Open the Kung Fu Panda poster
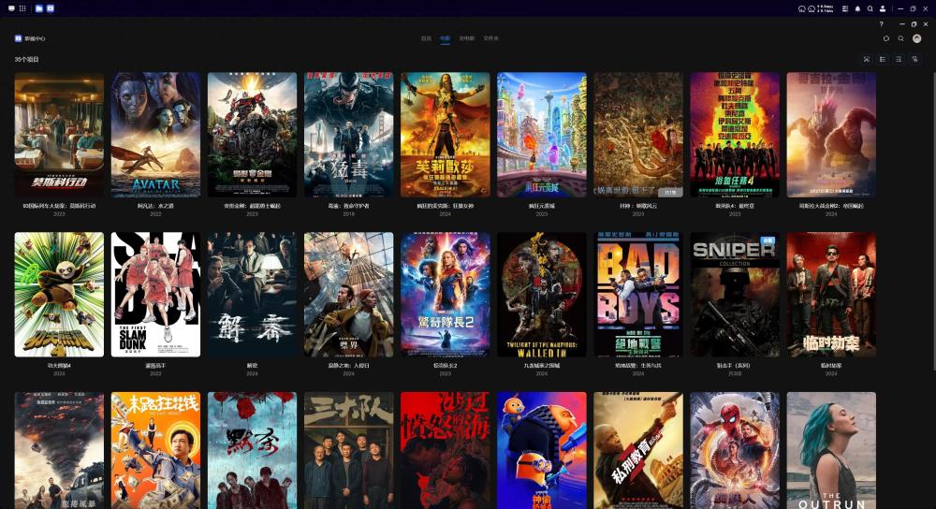The height and width of the screenshot is (509, 936). 59,295
